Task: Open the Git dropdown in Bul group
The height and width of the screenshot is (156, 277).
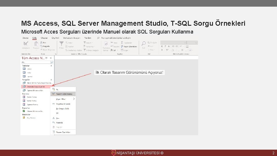Action: (151, 46)
